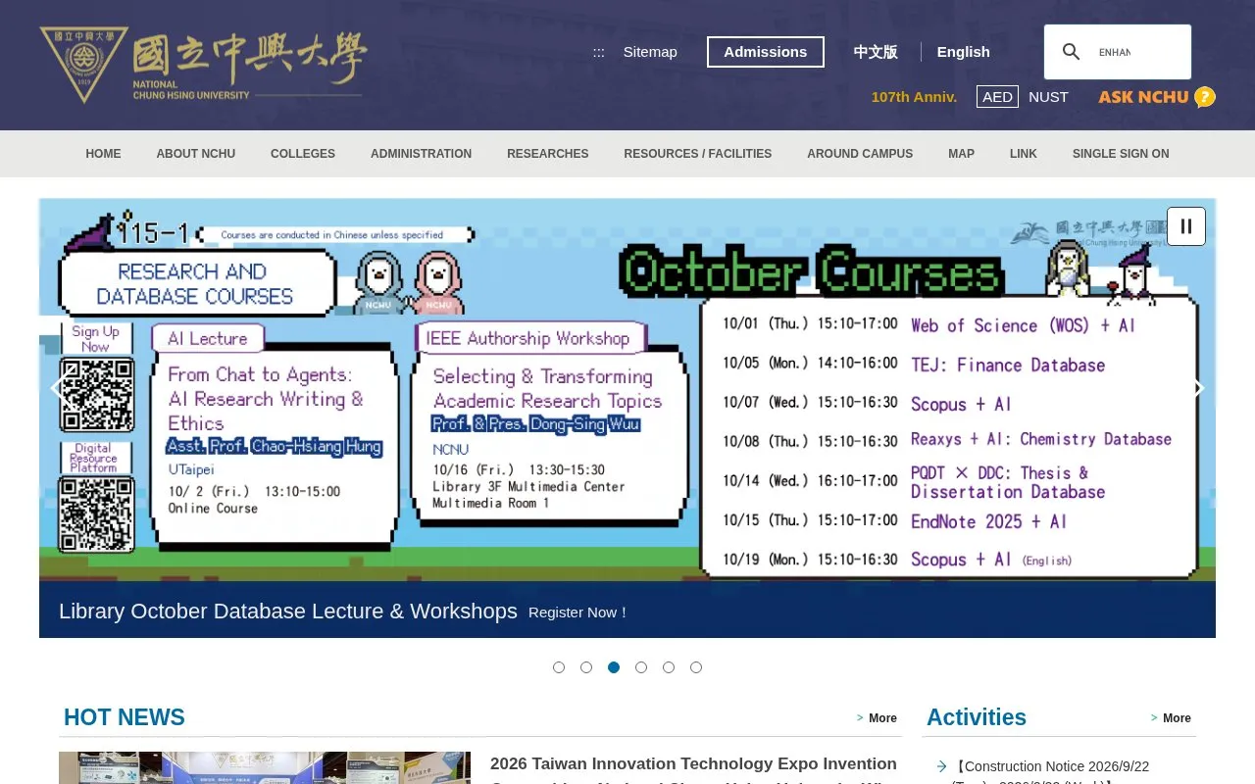Go to the next banner slide arrow
1255x784 pixels.
[x=1198, y=388]
